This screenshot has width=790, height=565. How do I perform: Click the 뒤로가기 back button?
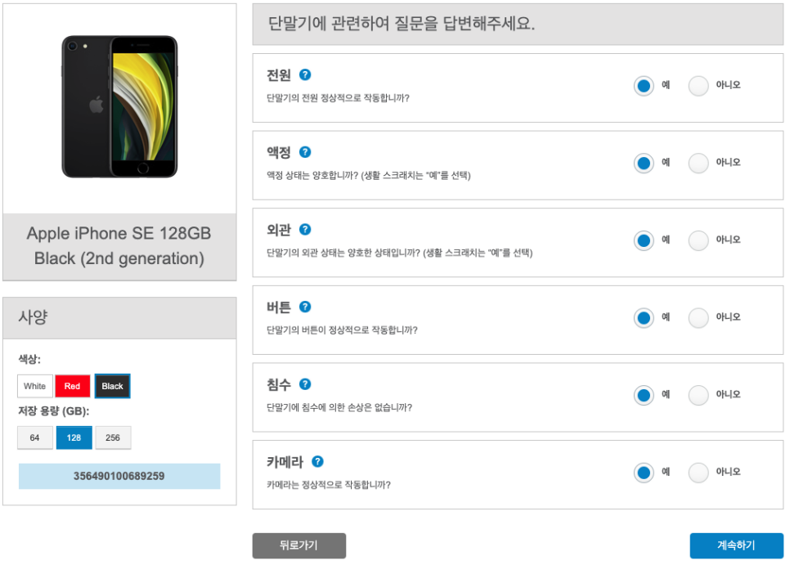[298, 545]
